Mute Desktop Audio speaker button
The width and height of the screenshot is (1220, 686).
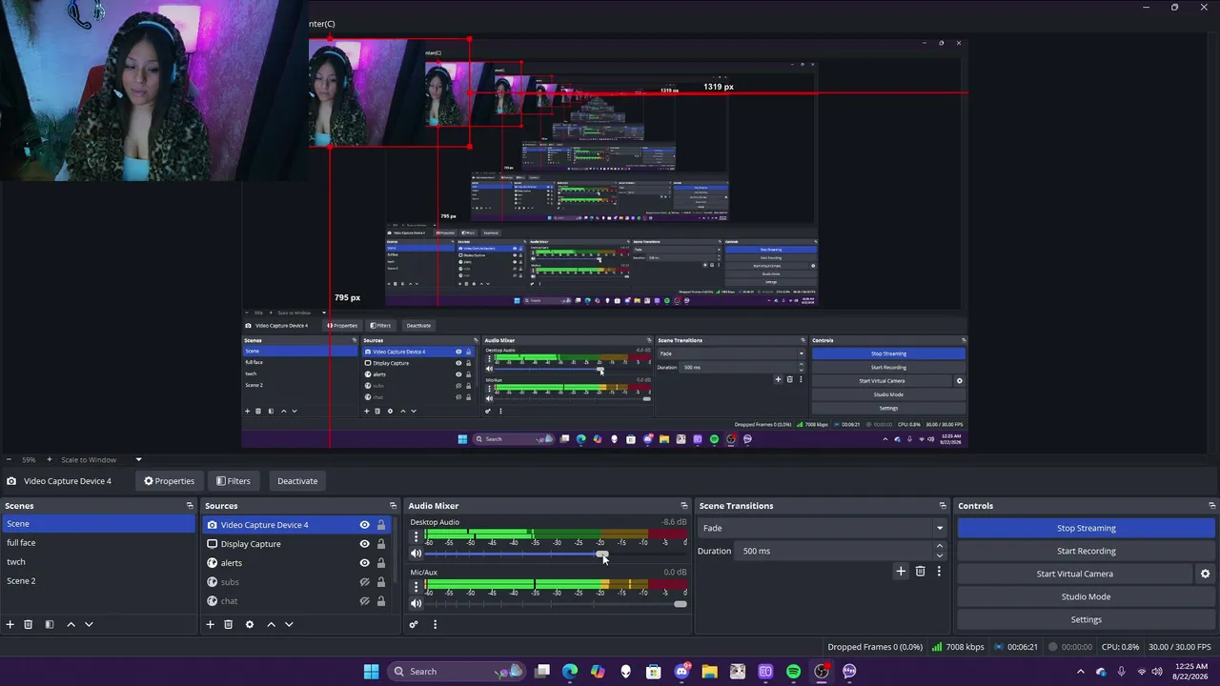(416, 554)
